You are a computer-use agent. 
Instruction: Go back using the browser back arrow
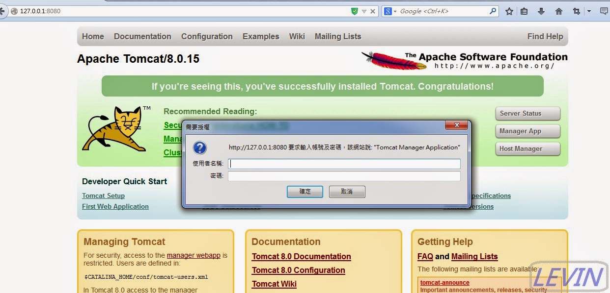3,11
